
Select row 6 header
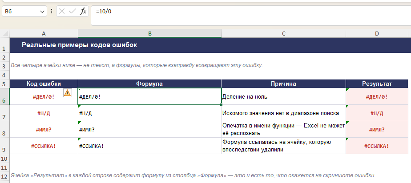coord(5,96)
